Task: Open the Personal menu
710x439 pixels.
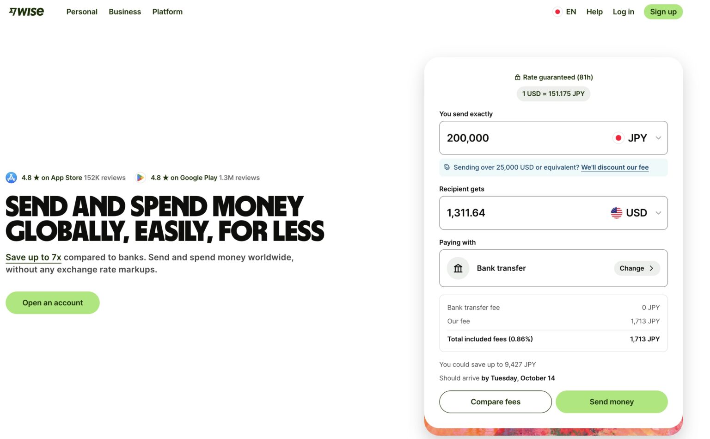Action: click(82, 12)
